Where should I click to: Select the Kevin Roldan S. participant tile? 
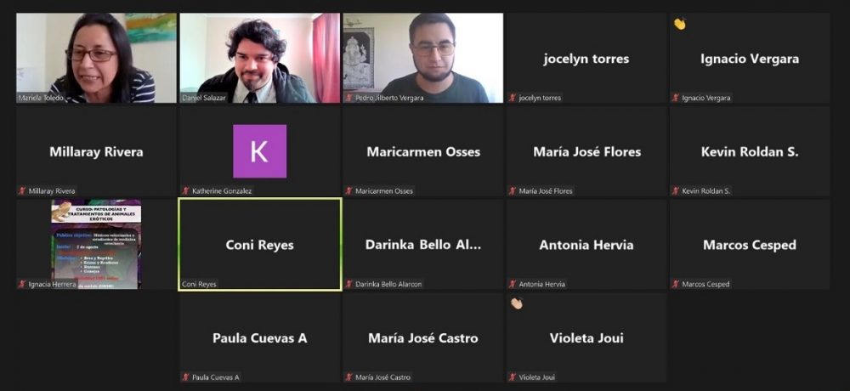tap(750, 151)
